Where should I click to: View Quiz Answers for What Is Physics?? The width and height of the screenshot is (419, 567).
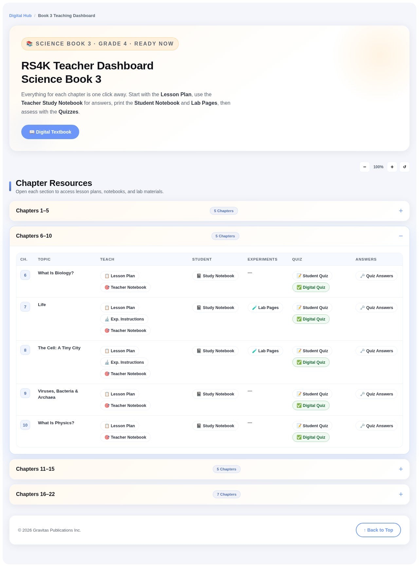pyautogui.click(x=376, y=426)
